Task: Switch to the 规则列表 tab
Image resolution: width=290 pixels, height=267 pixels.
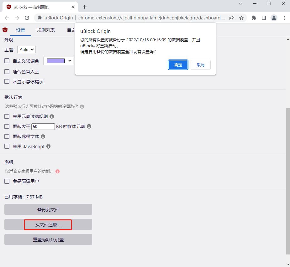Action: click(x=46, y=30)
